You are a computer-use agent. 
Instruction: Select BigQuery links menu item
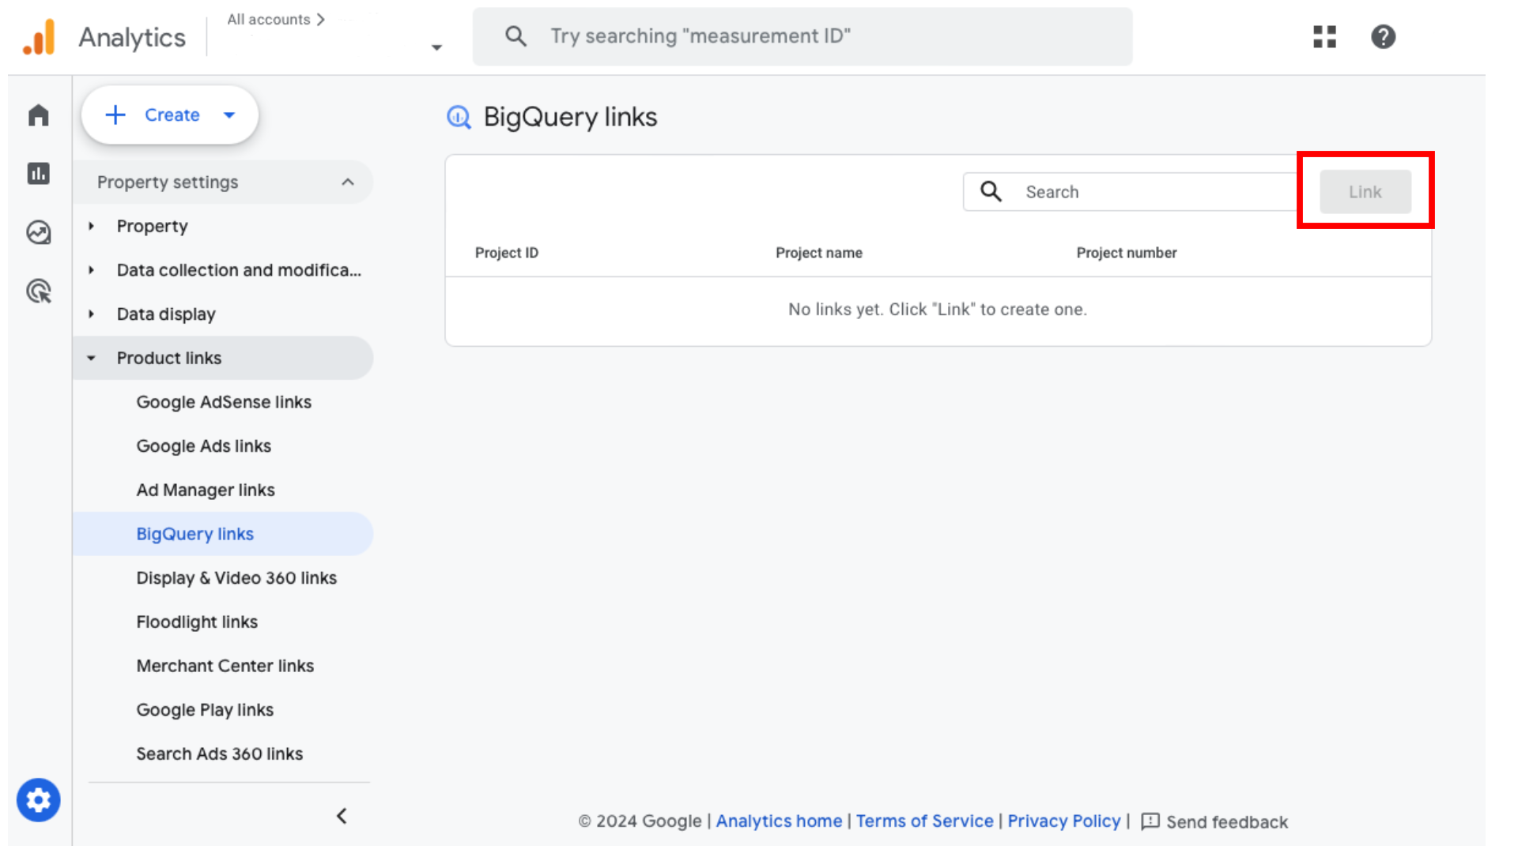pos(223,534)
